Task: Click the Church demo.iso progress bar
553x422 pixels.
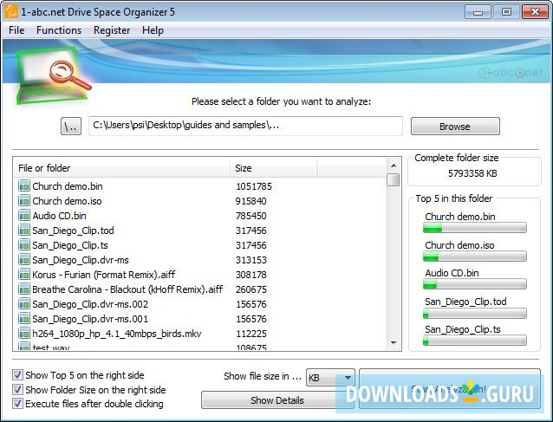Action: point(475,256)
